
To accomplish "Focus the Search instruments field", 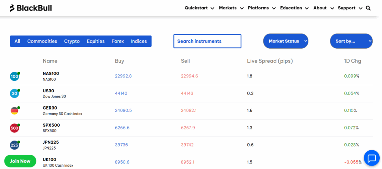I will (207, 41).
